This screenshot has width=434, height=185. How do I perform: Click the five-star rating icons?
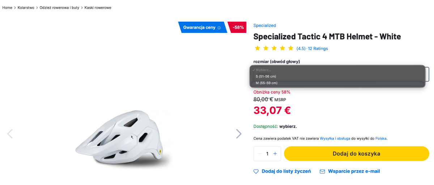pos(274,48)
